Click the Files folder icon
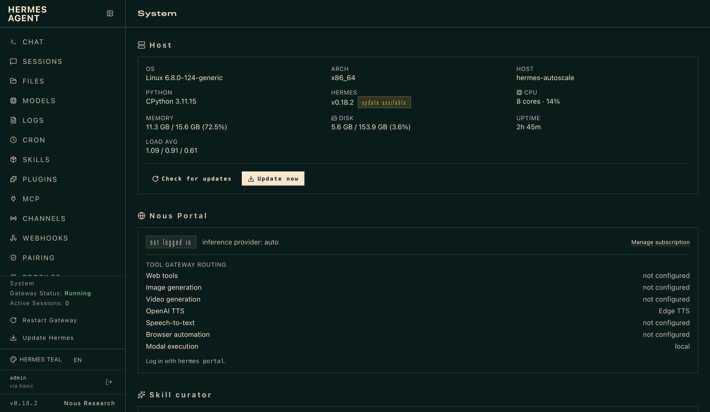This screenshot has height=412, width=710. (x=13, y=81)
